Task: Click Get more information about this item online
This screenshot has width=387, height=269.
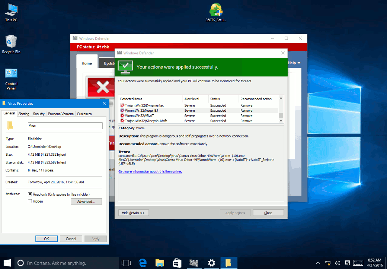Action: [x=150, y=172]
